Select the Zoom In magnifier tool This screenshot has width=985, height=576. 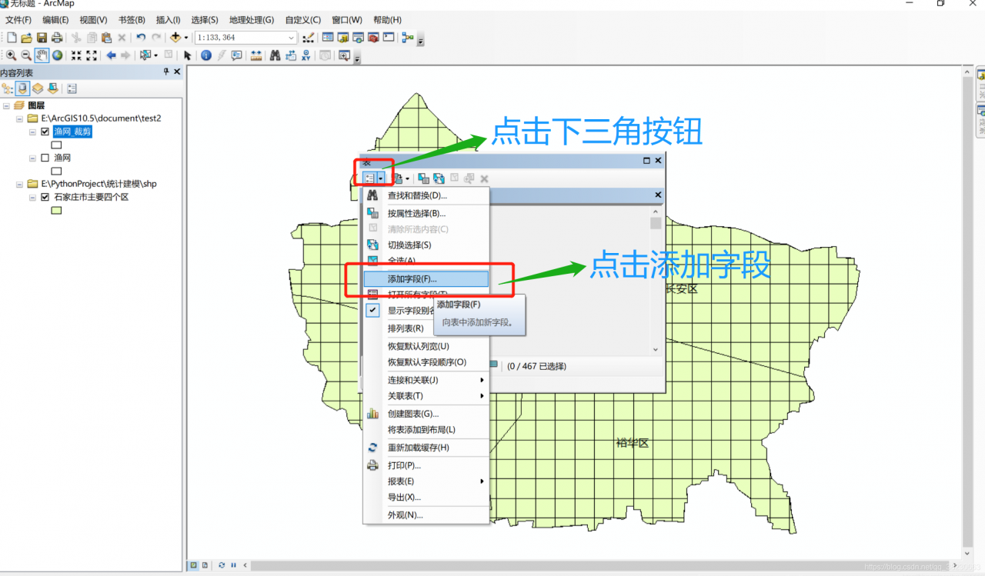coord(11,55)
